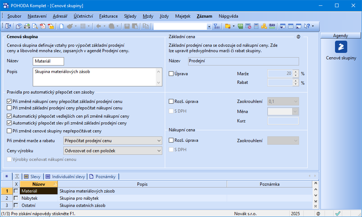Screen dimensions: 362x217
Task: Open the Cenové skupiny agenda icon
Action: (x=341, y=47)
